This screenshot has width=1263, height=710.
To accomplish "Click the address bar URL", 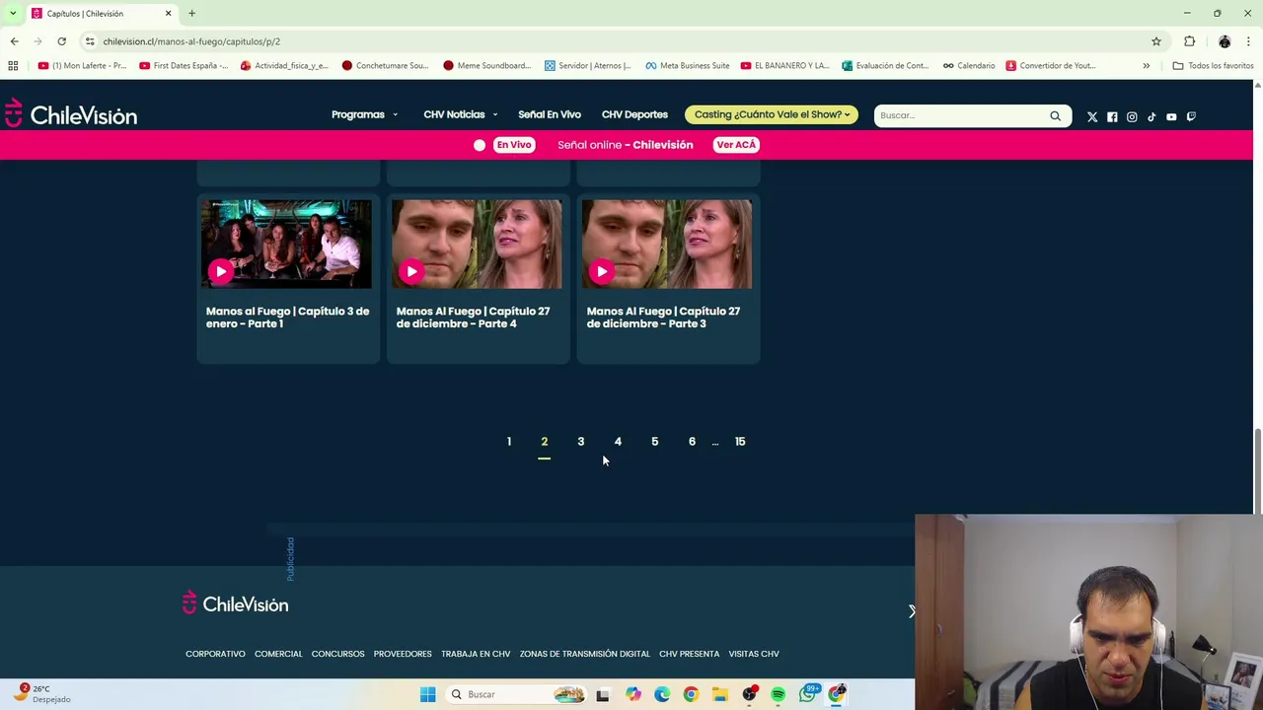I will click(191, 41).
